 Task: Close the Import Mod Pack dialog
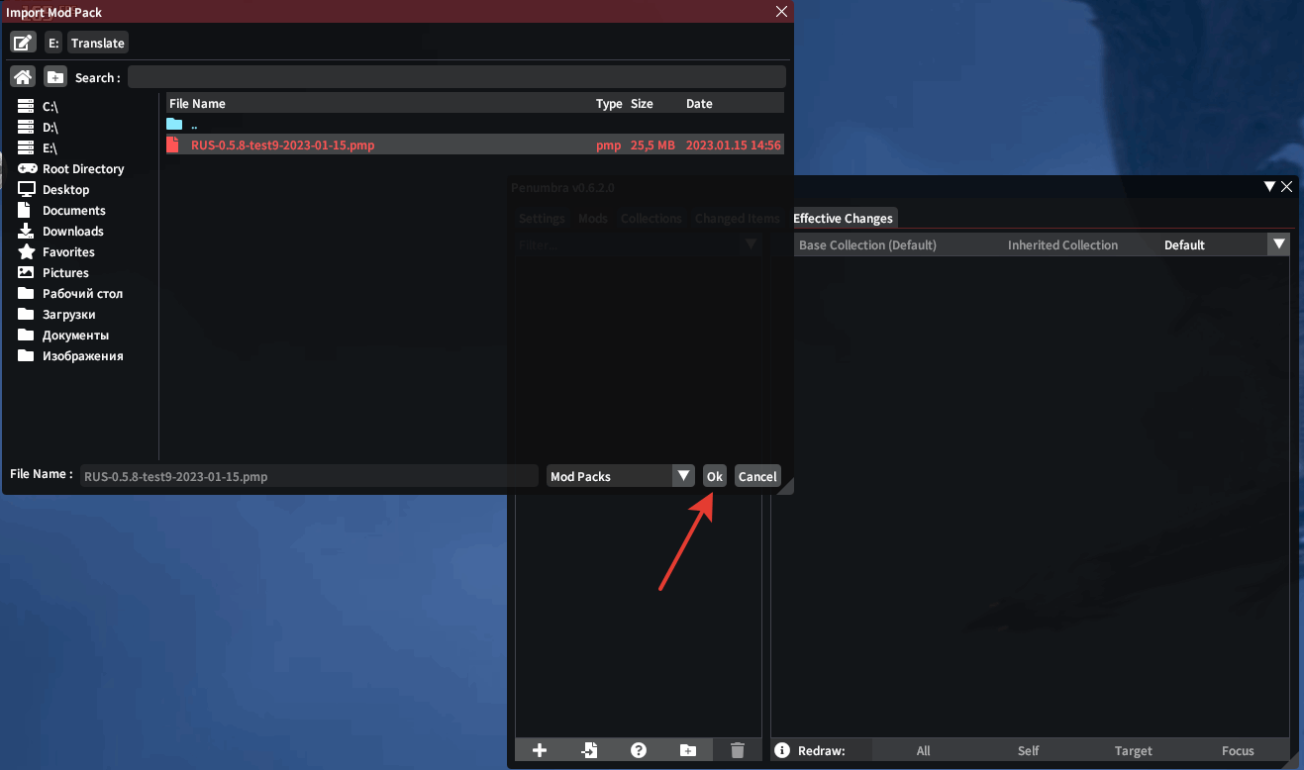[x=781, y=12]
